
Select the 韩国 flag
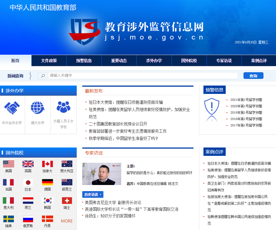[x=48, y=201]
